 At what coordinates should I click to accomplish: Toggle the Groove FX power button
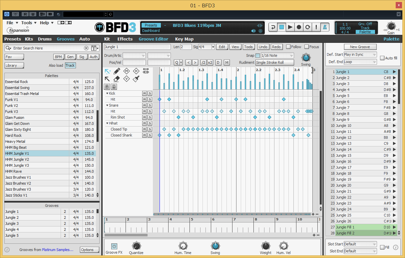tap(114, 246)
